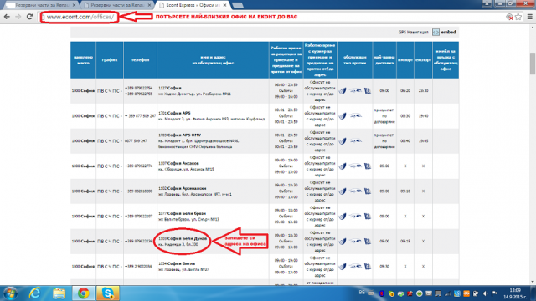Switch to second Резервни части за Renault tab
This screenshot has height=301, width=536.
[117, 5]
